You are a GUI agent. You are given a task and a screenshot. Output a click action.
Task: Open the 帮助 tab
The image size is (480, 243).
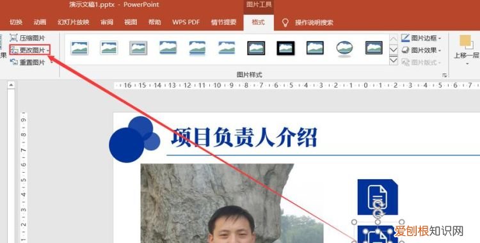[155, 22]
